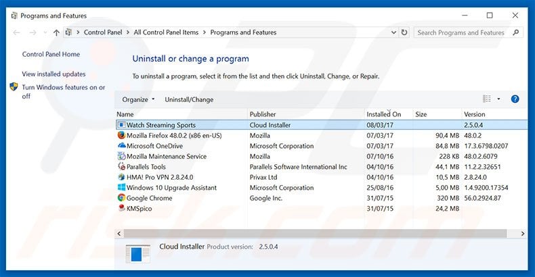Open the recent locations dropdown arrow
Viewport: 535px width, 277px height.
tap(45, 32)
